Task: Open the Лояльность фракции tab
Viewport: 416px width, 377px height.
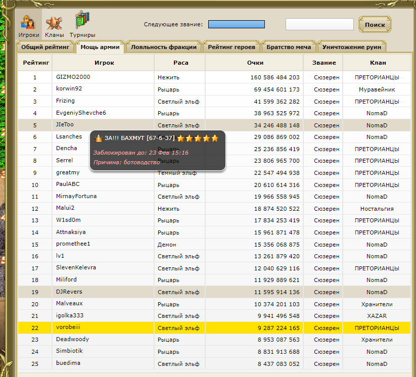Action: pos(163,47)
